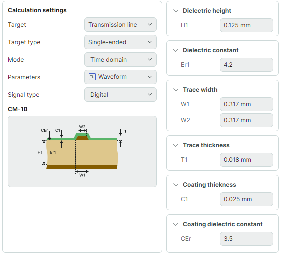The width and height of the screenshot is (281, 253).
Task: Click the W2 label in Trace width
Action: (185, 120)
